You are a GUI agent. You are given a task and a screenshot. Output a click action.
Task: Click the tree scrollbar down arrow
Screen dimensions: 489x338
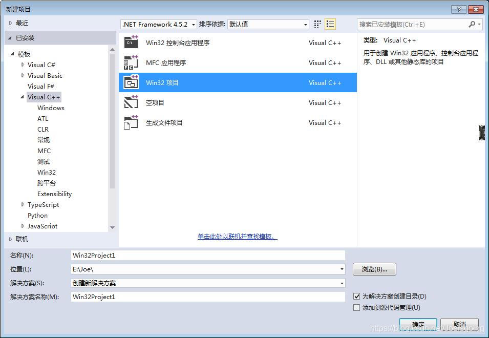click(112, 227)
